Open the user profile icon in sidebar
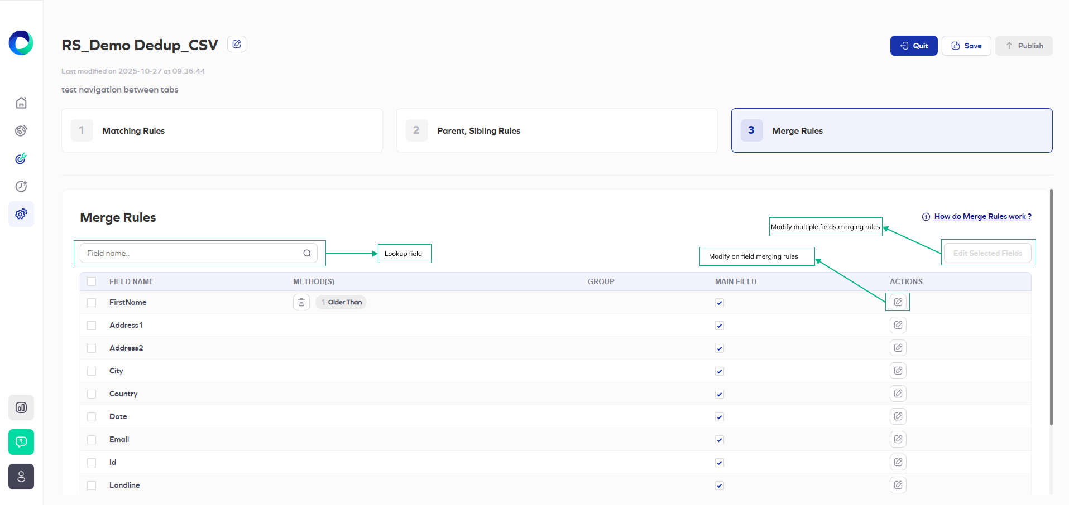The image size is (1069, 505). [x=21, y=477]
